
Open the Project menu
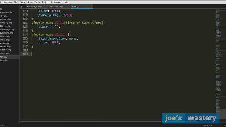45,2
